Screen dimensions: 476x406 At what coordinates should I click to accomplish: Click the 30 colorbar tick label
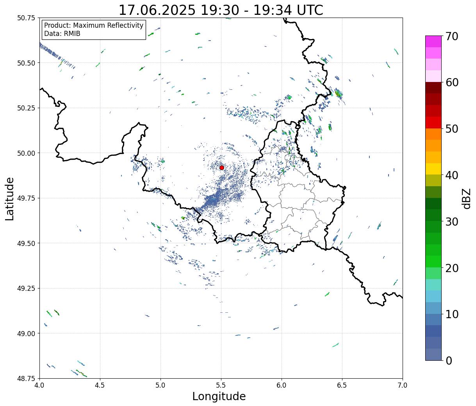click(452, 222)
